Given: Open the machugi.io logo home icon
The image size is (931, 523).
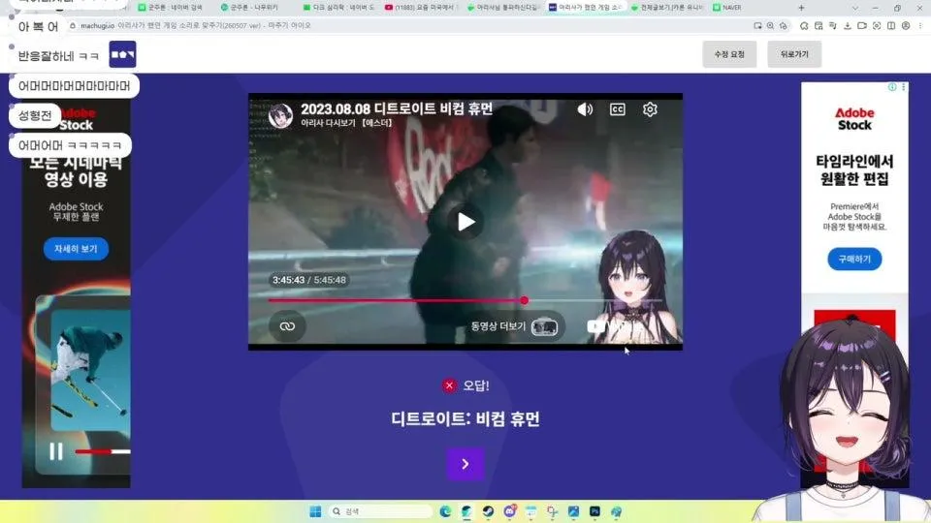Looking at the screenshot, I should pyautogui.click(x=123, y=54).
